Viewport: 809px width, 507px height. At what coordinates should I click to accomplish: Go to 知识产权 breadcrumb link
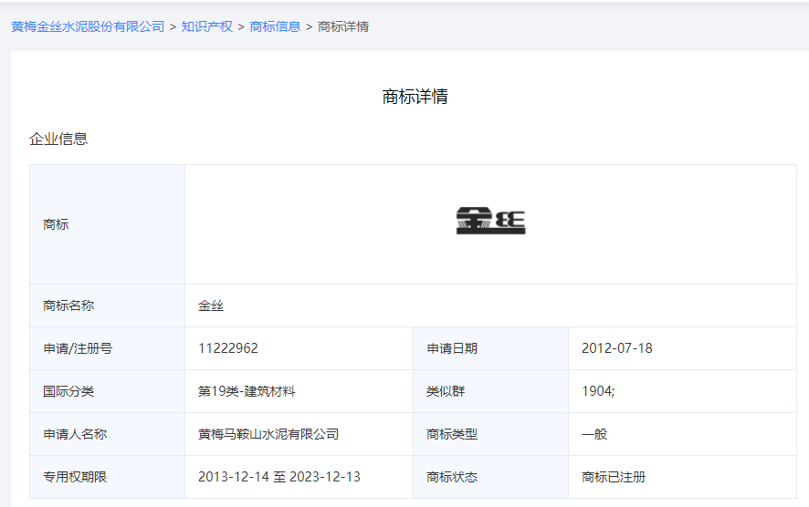(x=206, y=26)
